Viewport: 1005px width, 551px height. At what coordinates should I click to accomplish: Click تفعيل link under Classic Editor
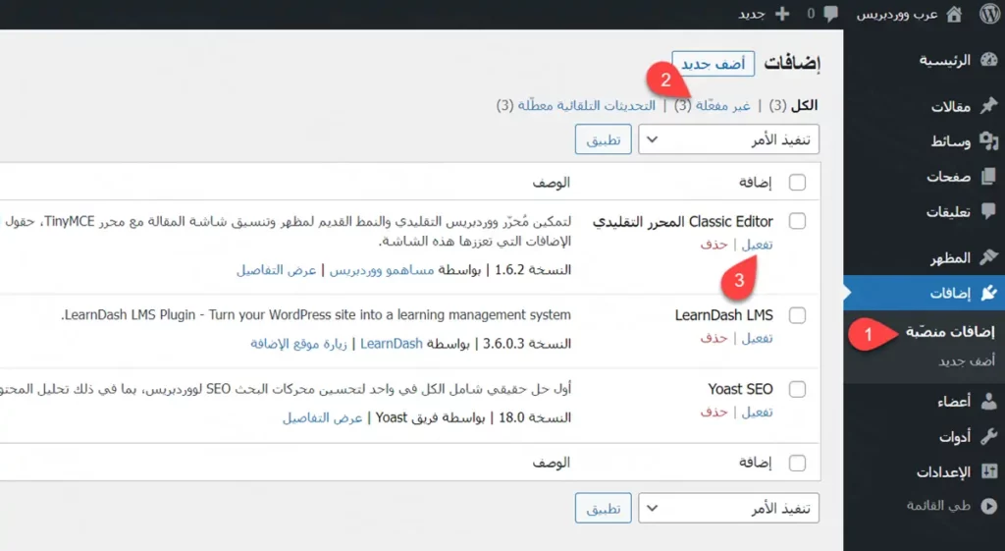pyautogui.click(x=757, y=245)
